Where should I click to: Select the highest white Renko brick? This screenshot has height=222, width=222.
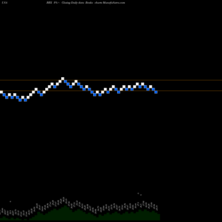point(63,79)
